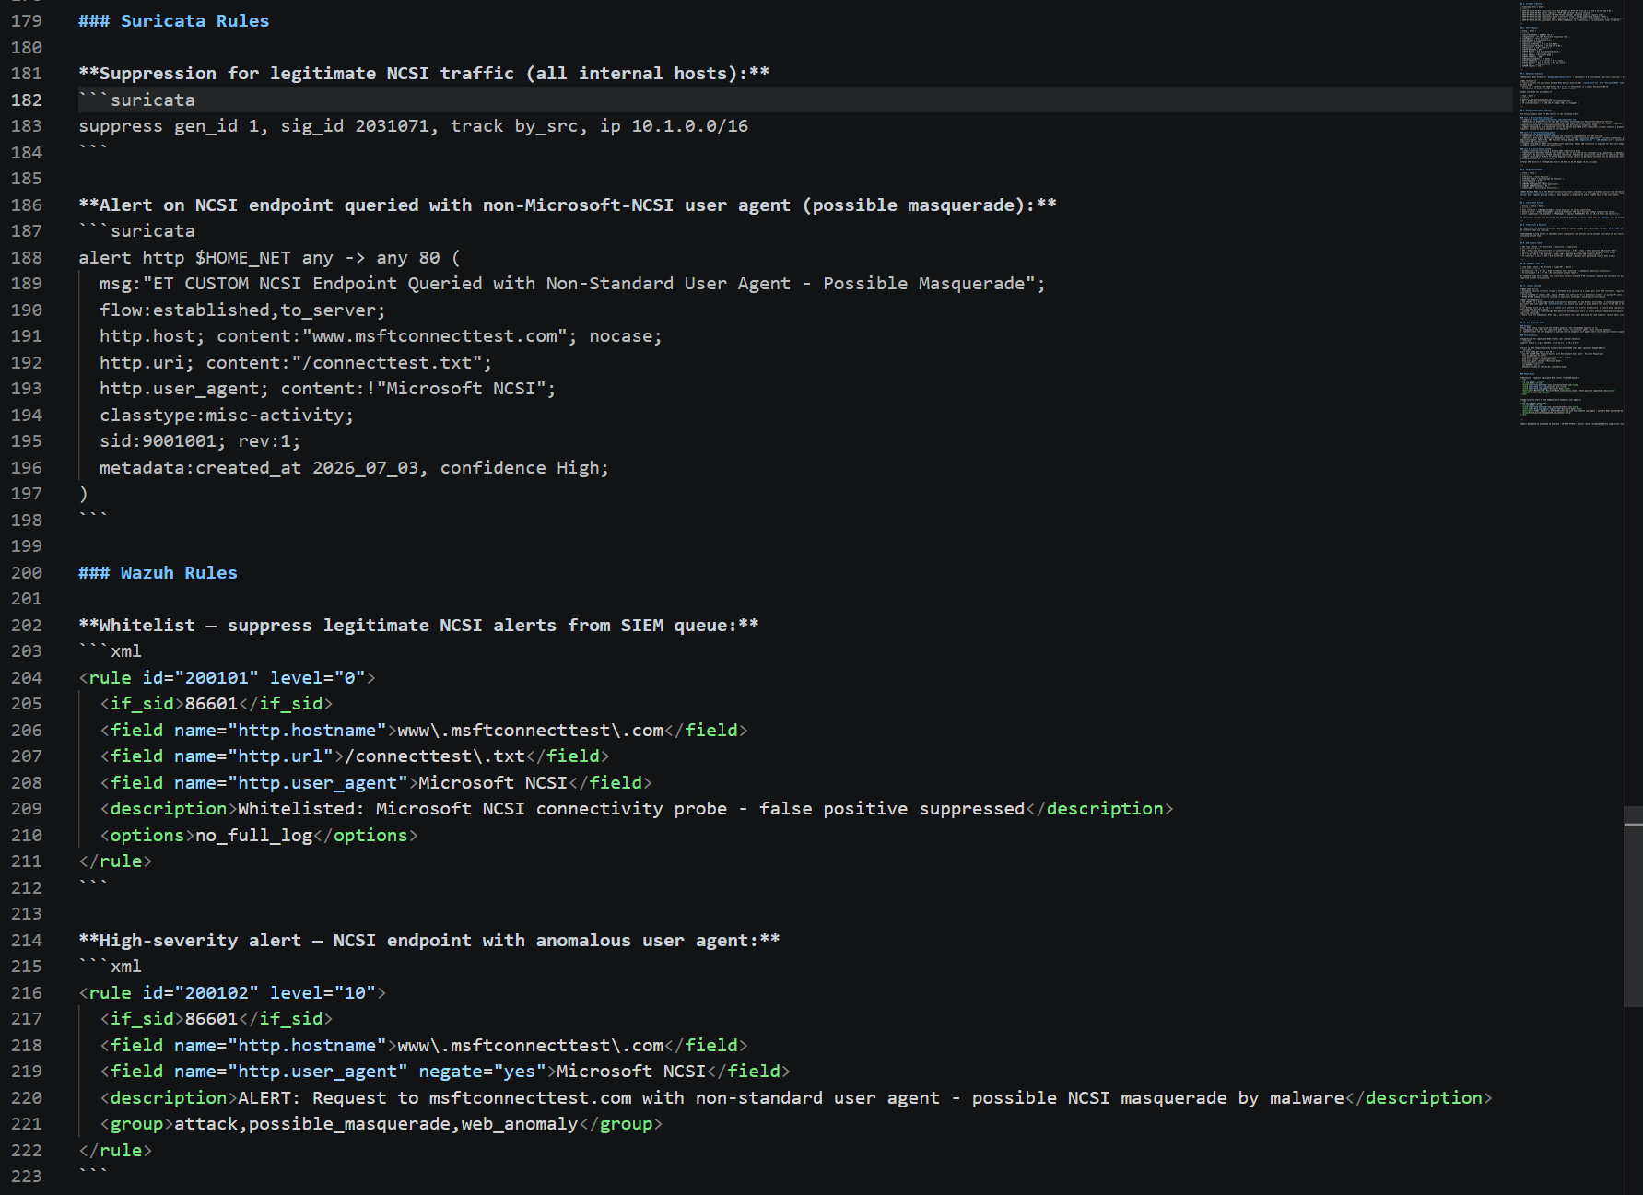Click the bold 'High-severity alert' heading line
1643x1195 pixels.
click(x=429, y=941)
